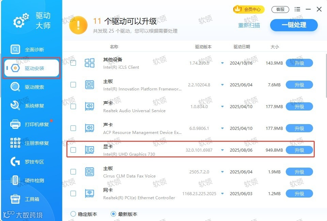327x221 pixels.
Task: Click the 全面诊断 magnifier icon
Action: (x=15, y=49)
